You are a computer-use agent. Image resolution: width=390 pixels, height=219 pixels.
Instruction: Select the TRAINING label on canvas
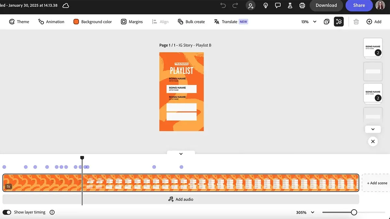(x=181, y=64)
